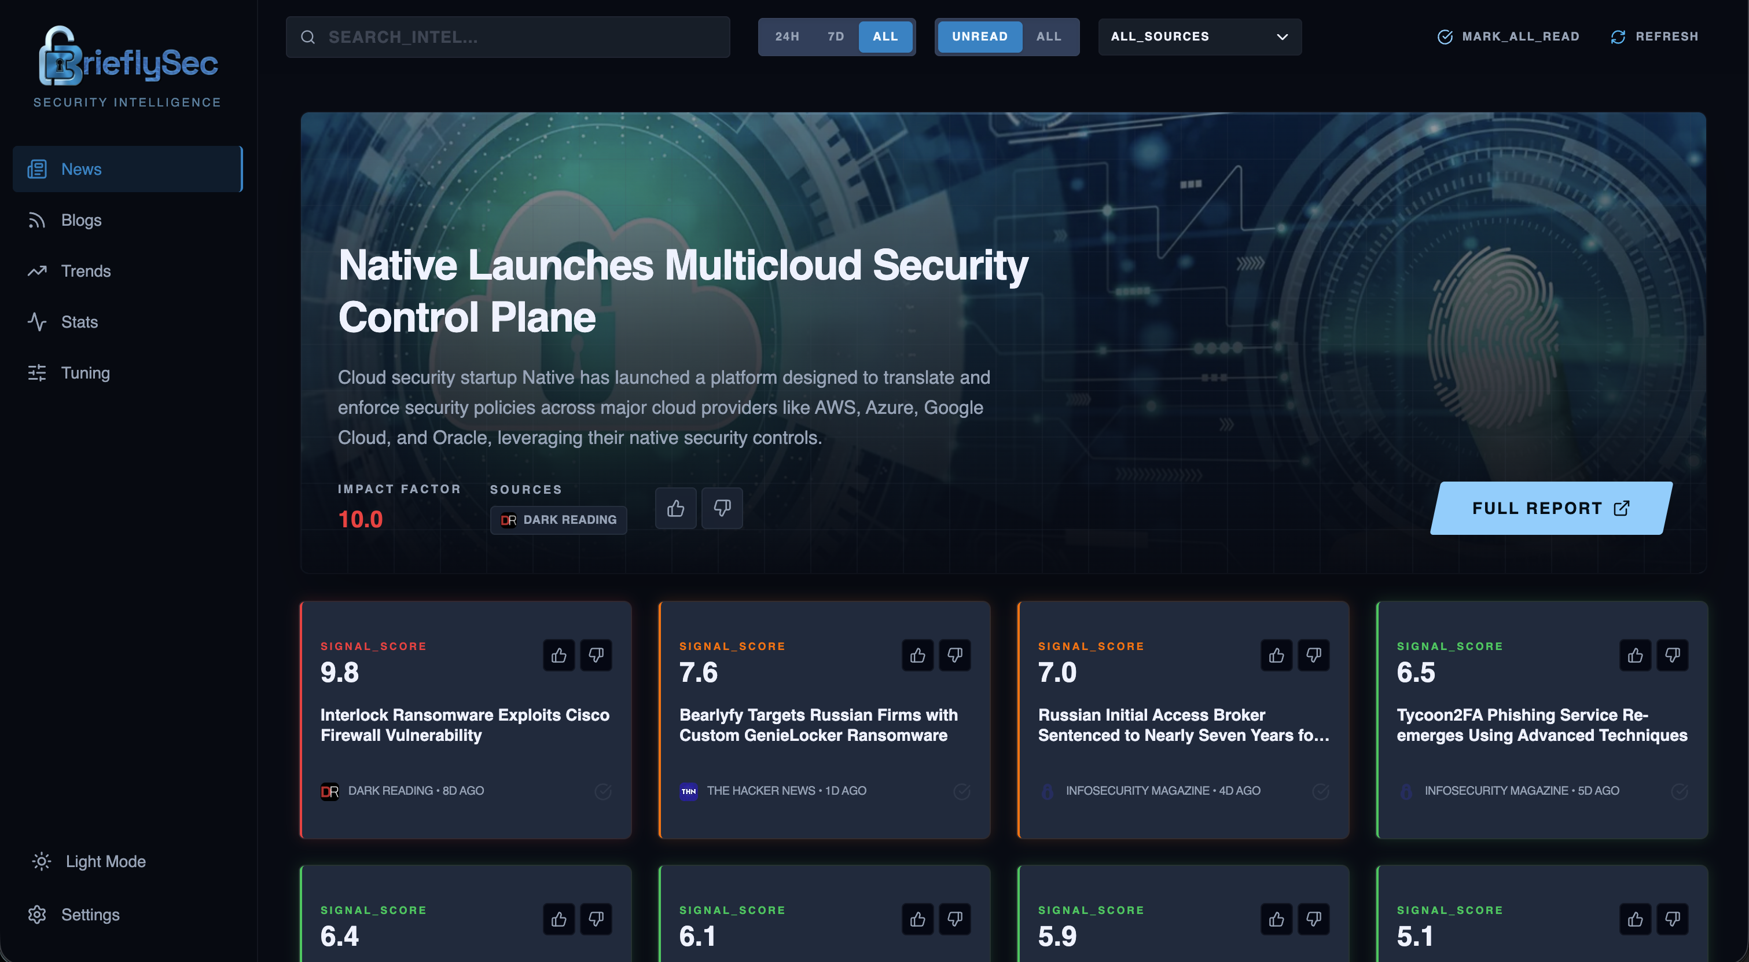The height and width of the screenshot is (962, 1749).
Task: Enable the UNREAD filter
Action: point(980,36)
